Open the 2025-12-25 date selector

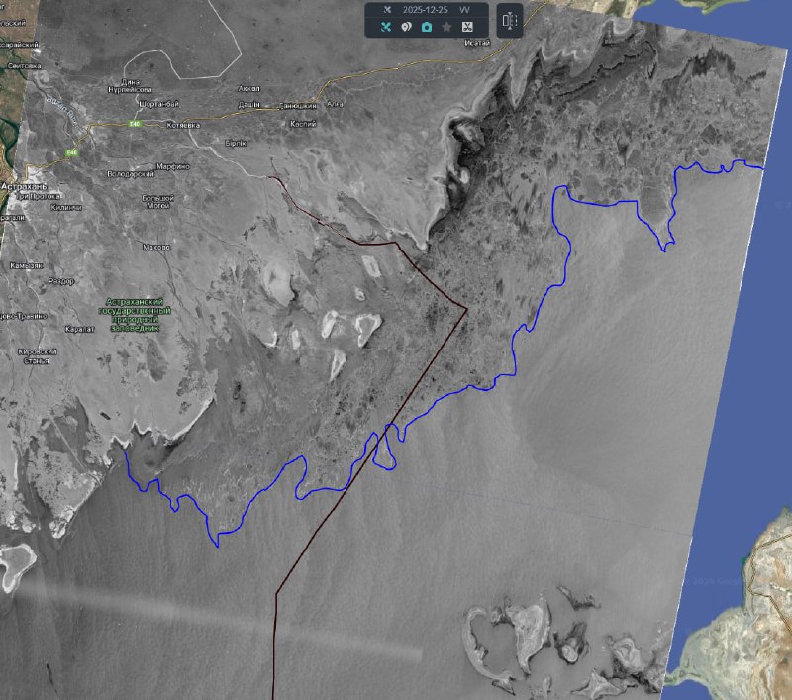coord(422,9)
